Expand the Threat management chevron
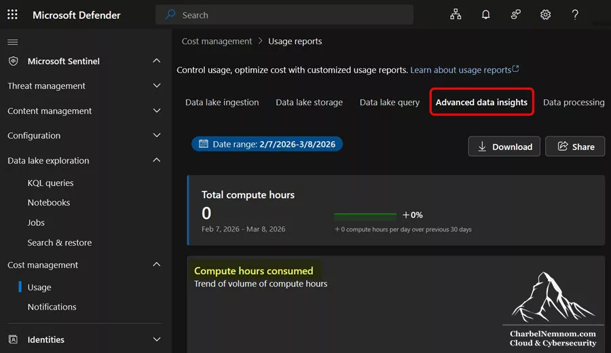 (x=157, y=86)
